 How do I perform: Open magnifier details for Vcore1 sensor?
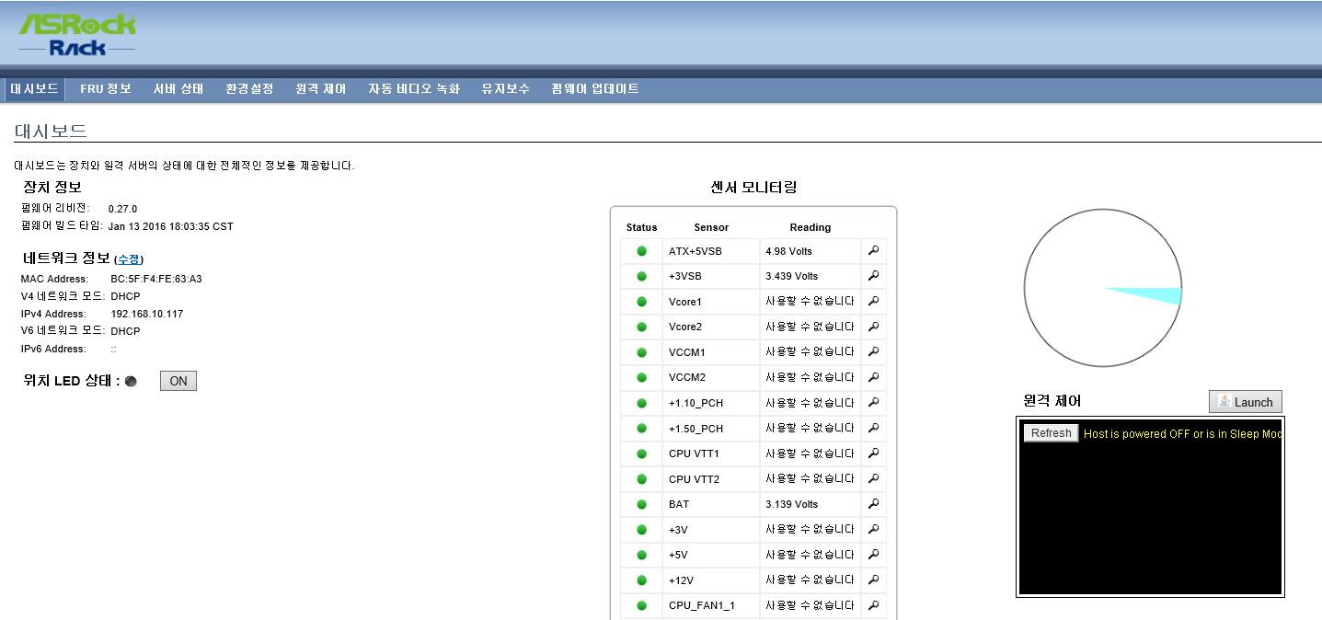click(873, 301)
